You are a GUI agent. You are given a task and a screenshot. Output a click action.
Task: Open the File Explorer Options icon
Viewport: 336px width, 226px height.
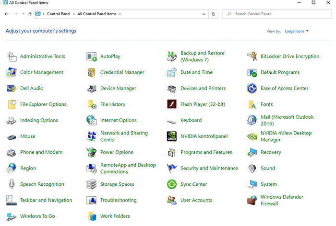click(12, 104)
